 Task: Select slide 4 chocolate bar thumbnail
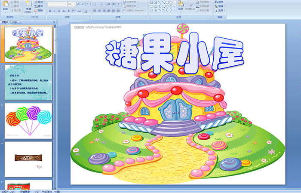pyautogui.click(x=28, y=159)
